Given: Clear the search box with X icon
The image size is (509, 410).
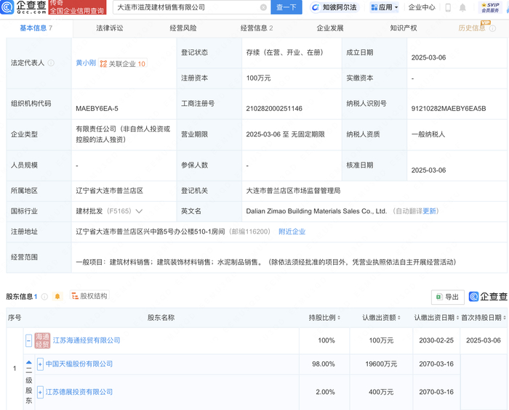Looking at the screenshot, I should point(263,7).
